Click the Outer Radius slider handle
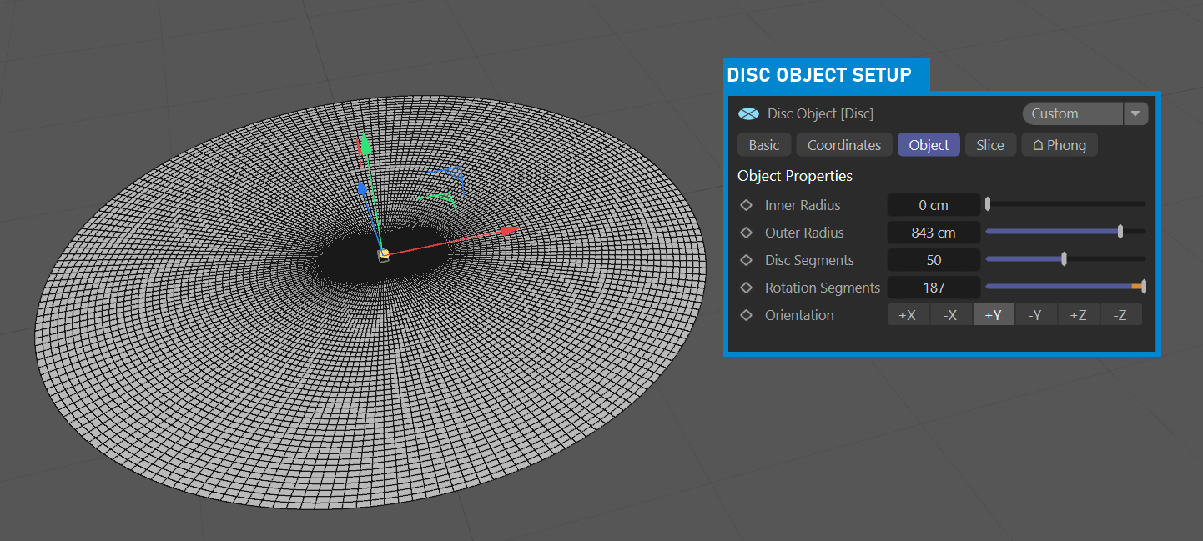This screenshot has height=541, width=1203. coord(1120,232)
